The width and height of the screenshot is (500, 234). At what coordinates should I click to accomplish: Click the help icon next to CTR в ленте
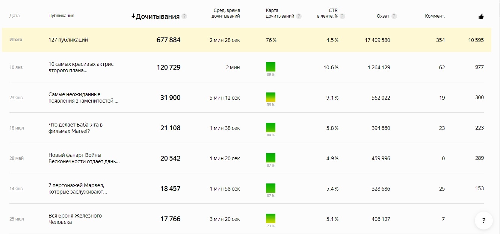342,16
